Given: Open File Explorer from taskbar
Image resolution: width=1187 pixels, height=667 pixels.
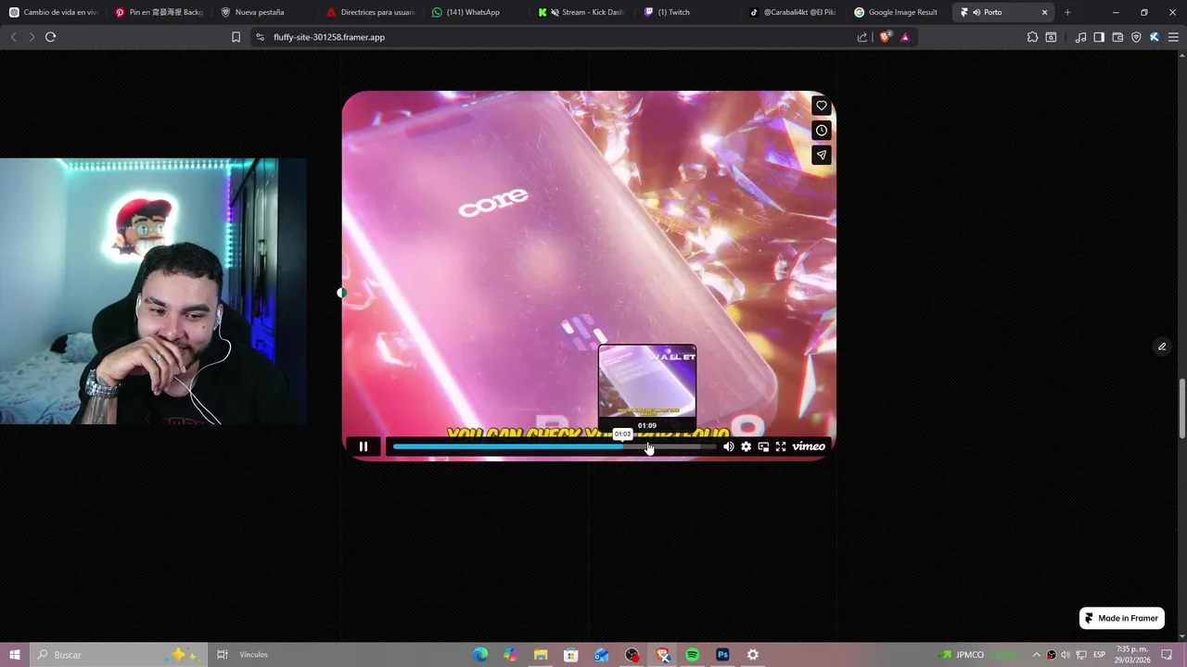Looking at the screenshot, I should point(541,654).
